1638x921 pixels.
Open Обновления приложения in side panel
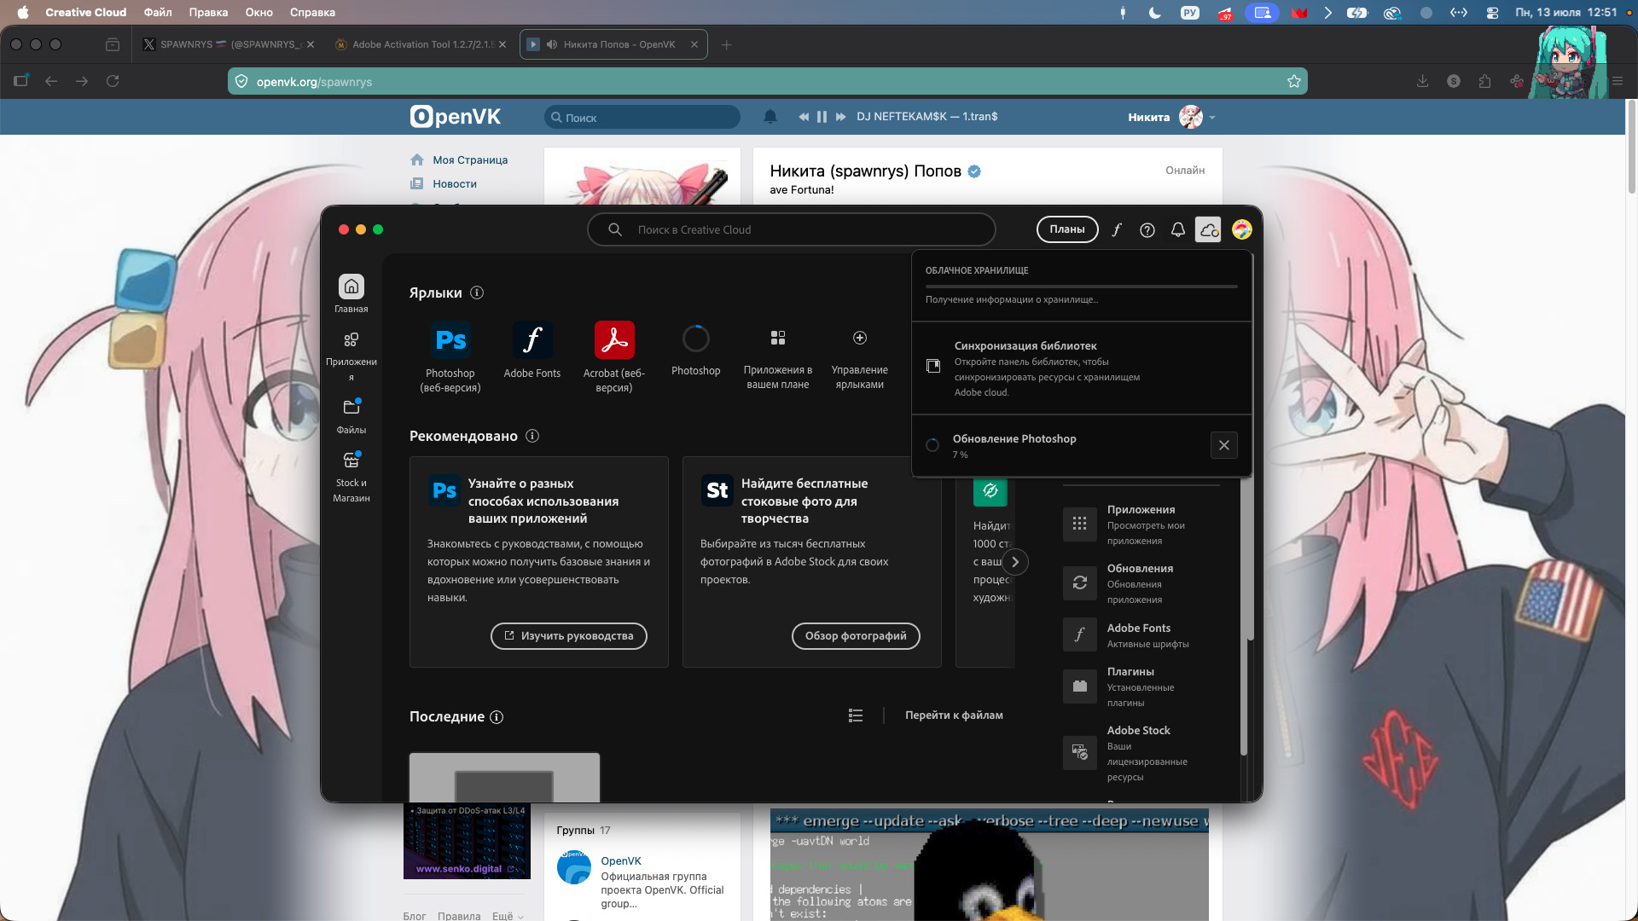pos(1140,583)
